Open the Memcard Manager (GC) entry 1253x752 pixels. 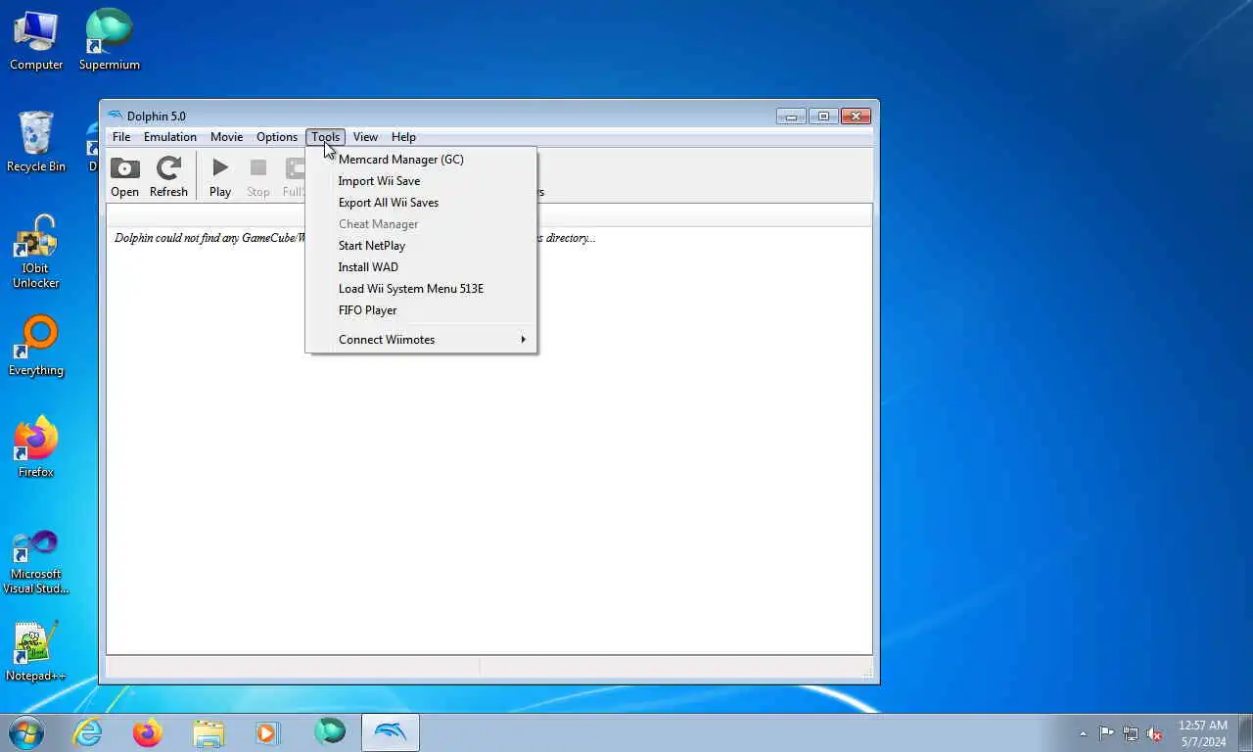421,160
